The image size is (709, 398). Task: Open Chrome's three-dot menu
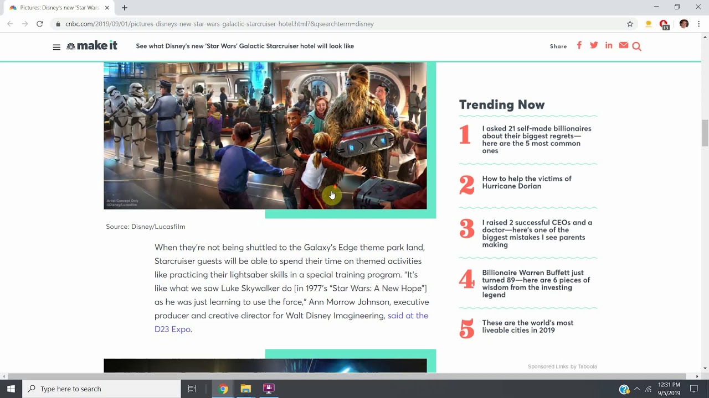tap(698, 24)
